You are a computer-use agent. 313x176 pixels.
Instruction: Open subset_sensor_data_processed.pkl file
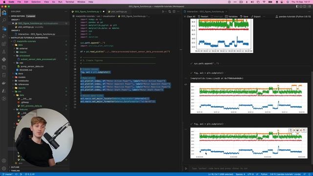pyautogui.click(x=38, y=59)
